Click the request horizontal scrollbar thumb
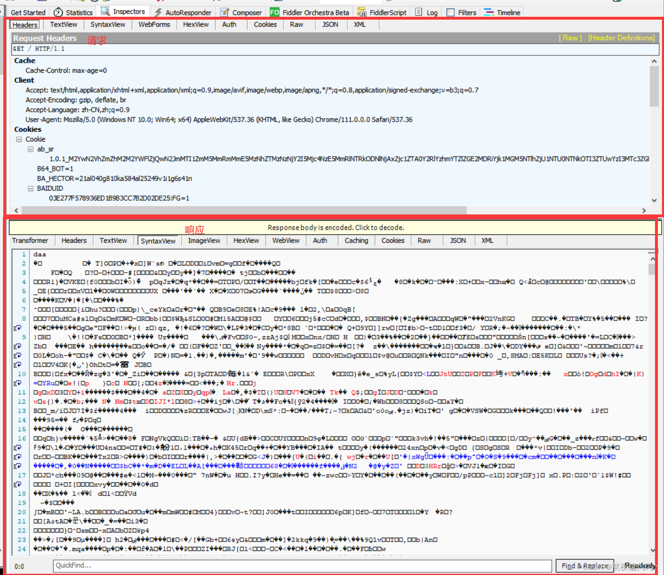The height and width of the screenshot is (575, 664). point(244,210)
